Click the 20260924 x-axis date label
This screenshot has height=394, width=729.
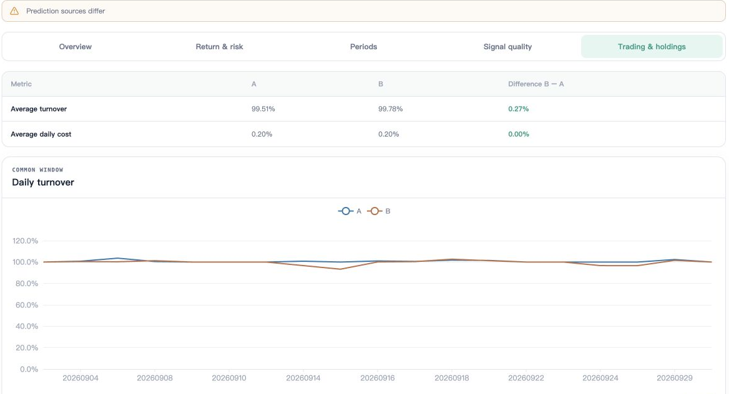(600, 378)
